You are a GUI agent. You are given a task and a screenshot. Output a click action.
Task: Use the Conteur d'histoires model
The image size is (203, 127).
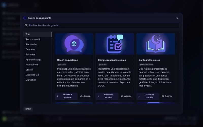coord(148,96)
